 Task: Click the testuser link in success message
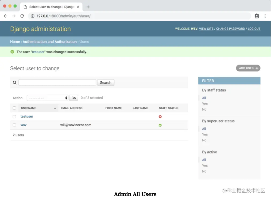point(38,52)
